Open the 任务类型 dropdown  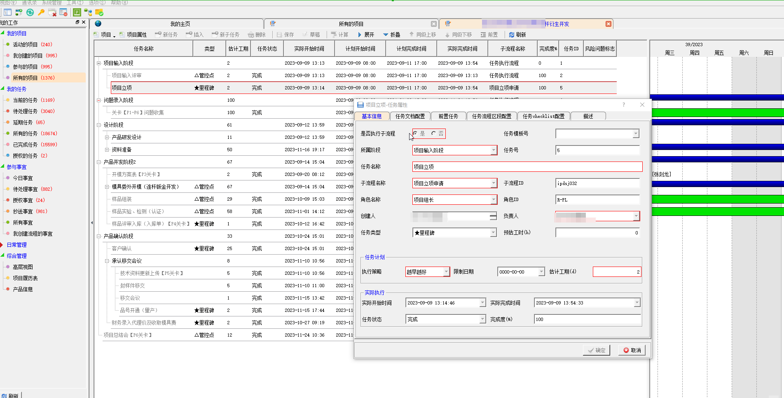coord(494,233)
